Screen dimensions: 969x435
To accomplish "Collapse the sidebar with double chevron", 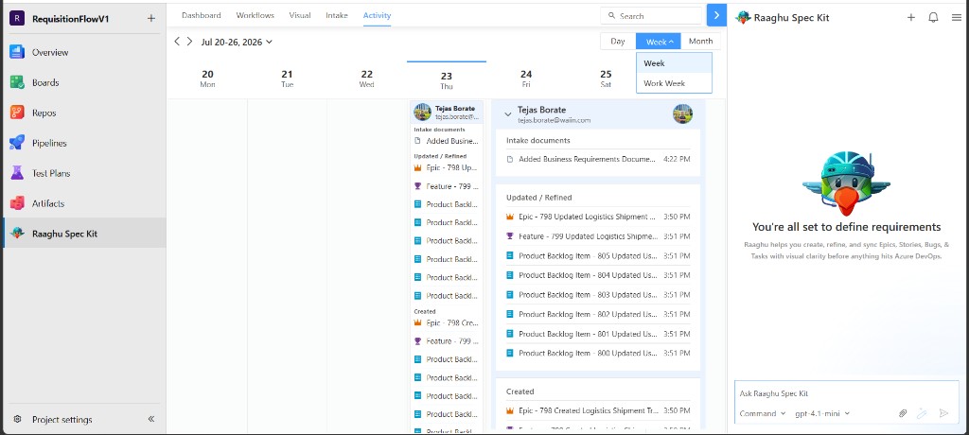I will 151,419.
